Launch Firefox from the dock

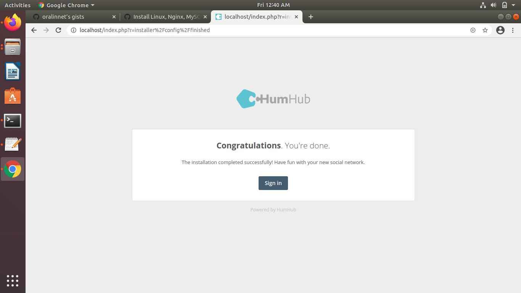(13, 23)
